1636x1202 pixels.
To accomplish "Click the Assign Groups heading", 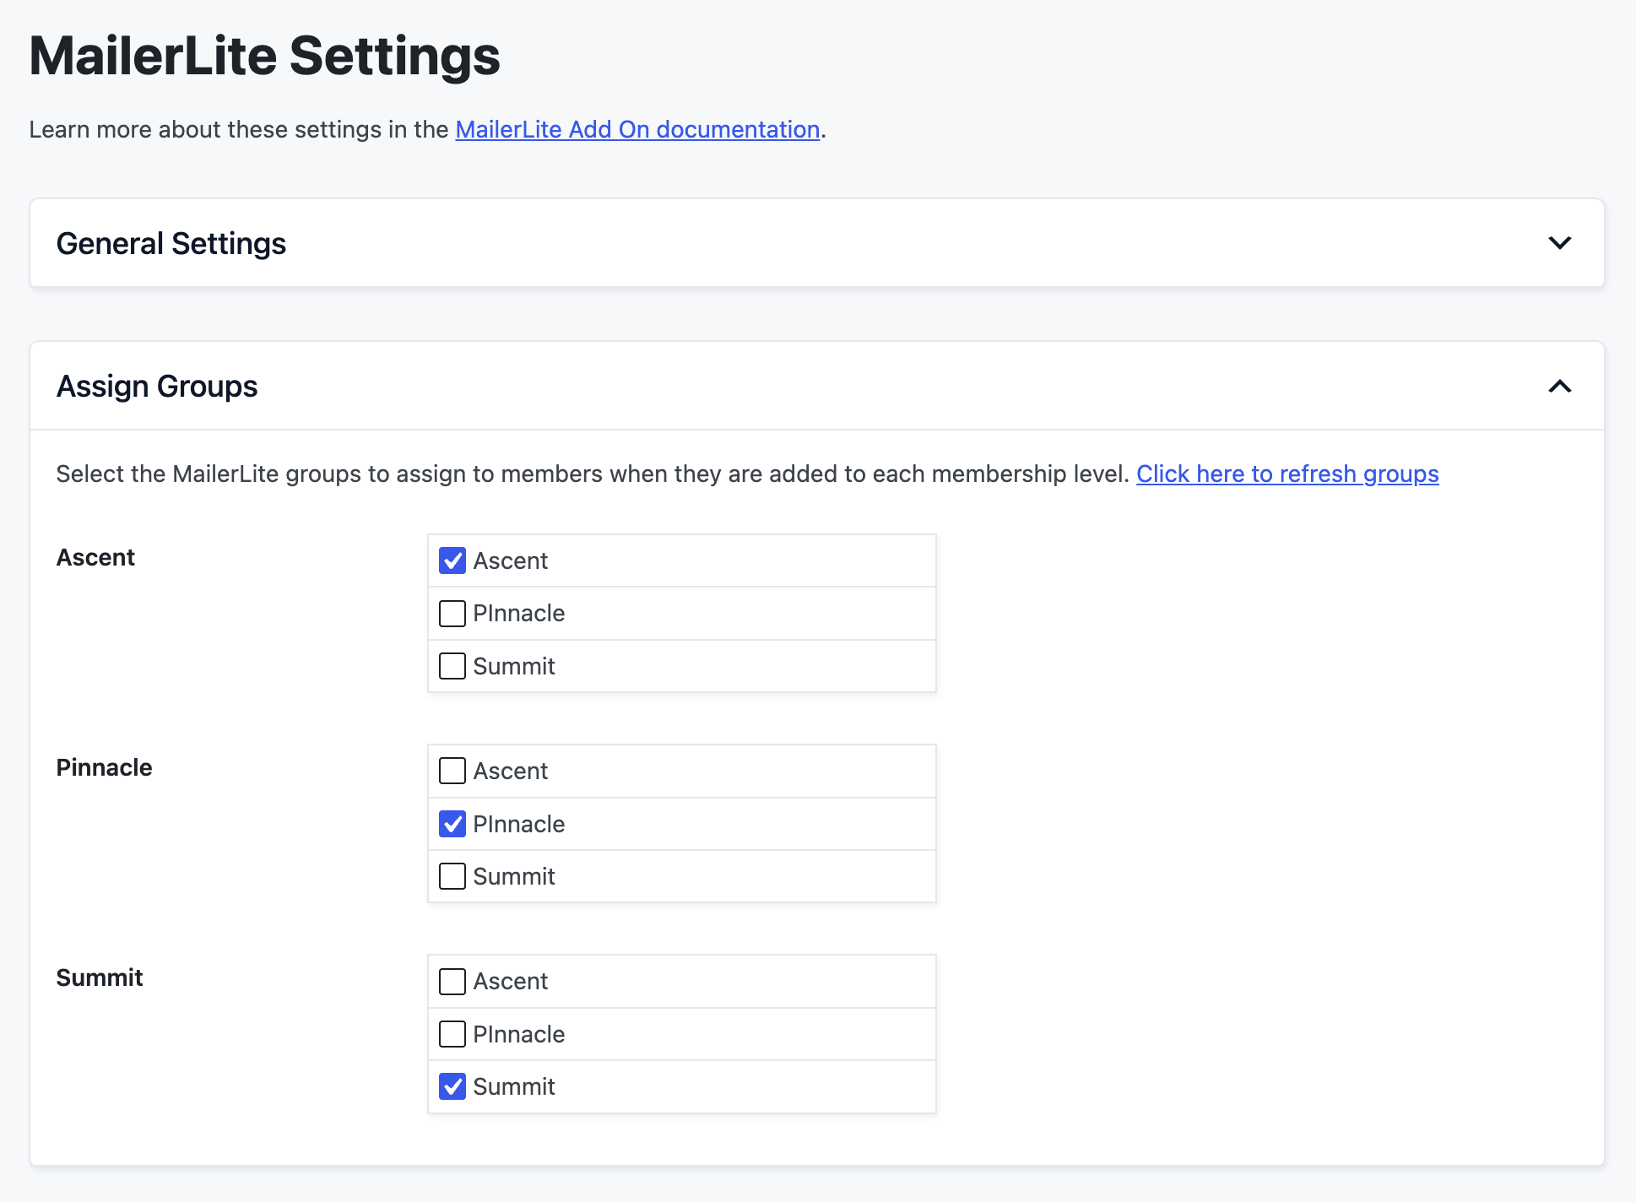I will tap(157, 386).
